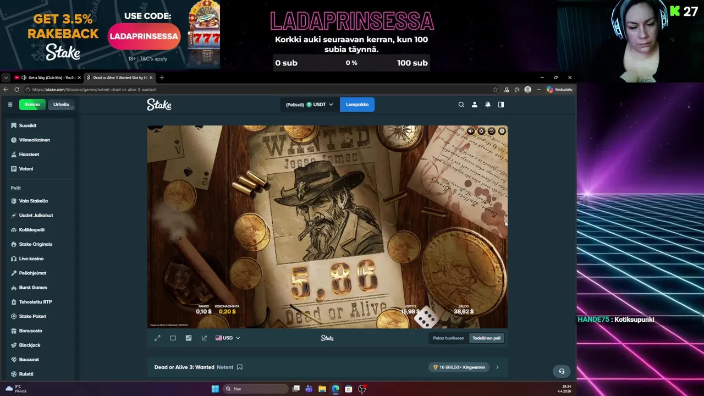Open Microsoft Store from the taskbar
This screenshot has height=396, width=704.
pos(349,389)
